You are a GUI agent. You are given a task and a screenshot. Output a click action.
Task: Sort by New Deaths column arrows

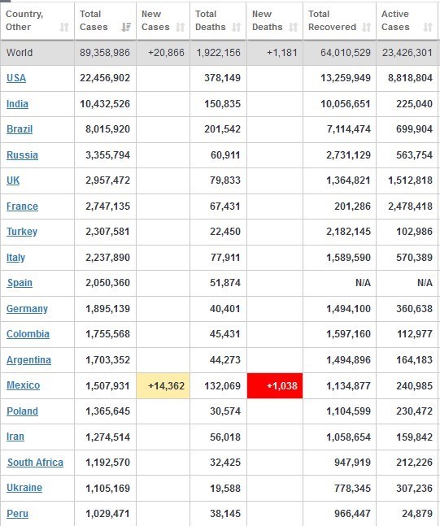point(293,27)
